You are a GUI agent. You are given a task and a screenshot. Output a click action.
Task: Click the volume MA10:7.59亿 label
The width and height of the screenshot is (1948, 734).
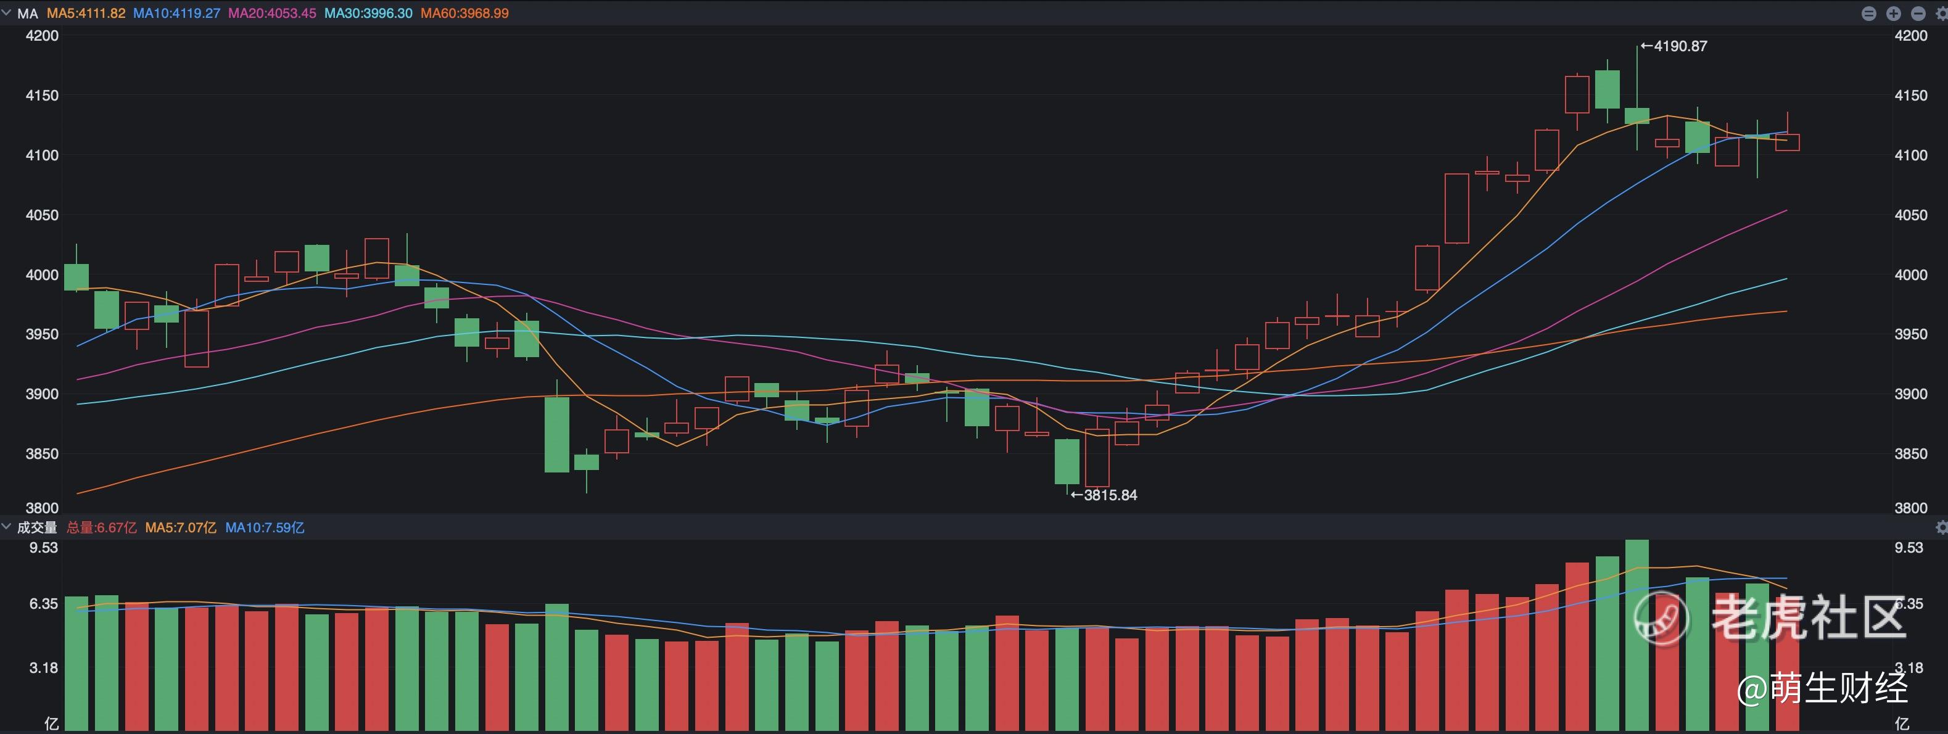point(265,527)
